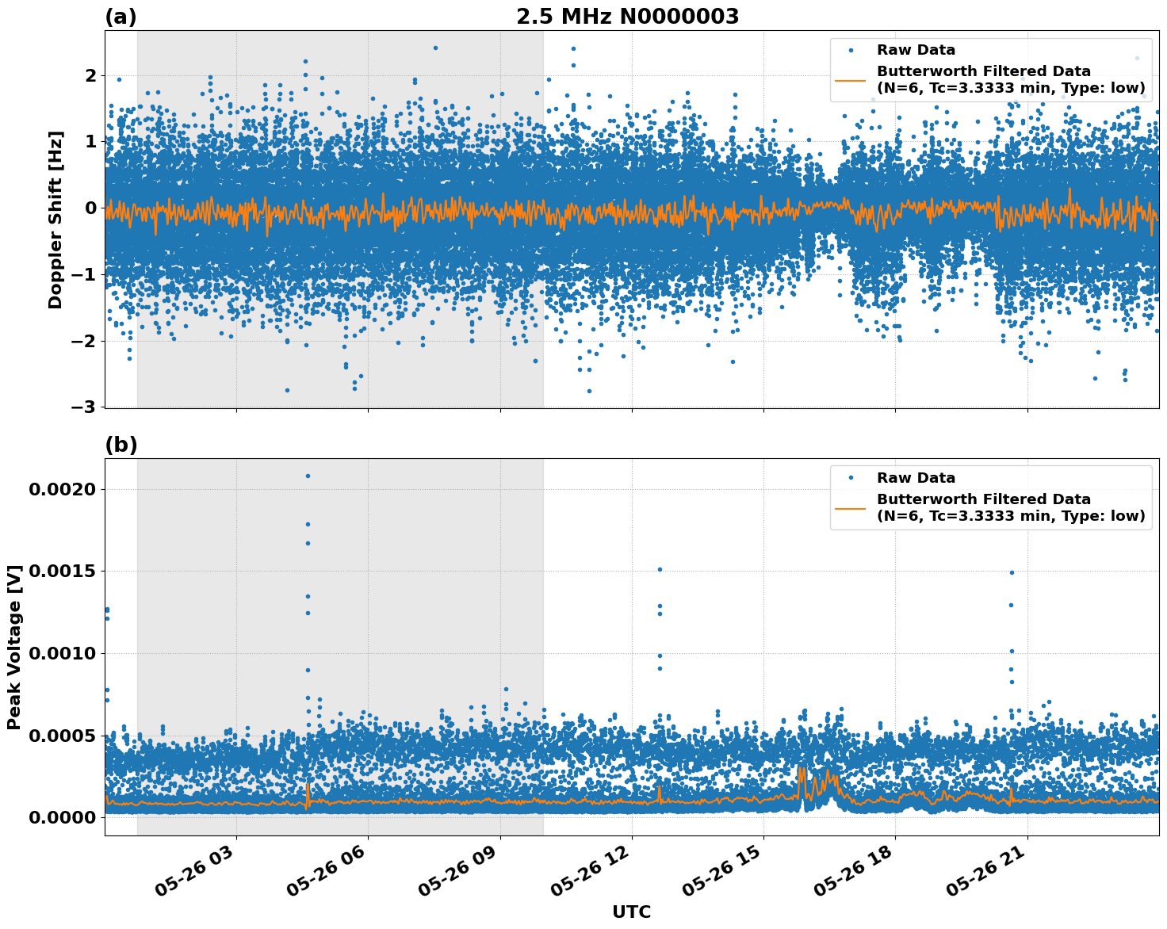Click the highest outlier dot near 0.0020 V
The width and height of the screenshot is (1167, 929).
click(x=308, y=474)
